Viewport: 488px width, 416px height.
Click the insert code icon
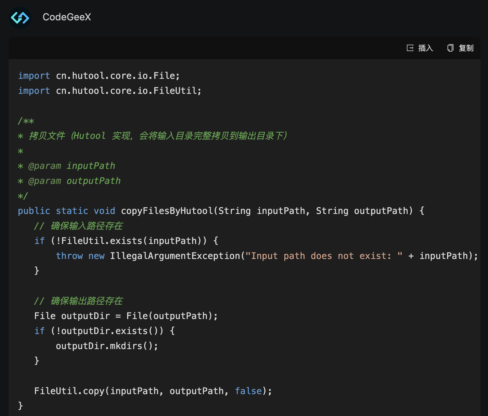[x=410, y=48]
